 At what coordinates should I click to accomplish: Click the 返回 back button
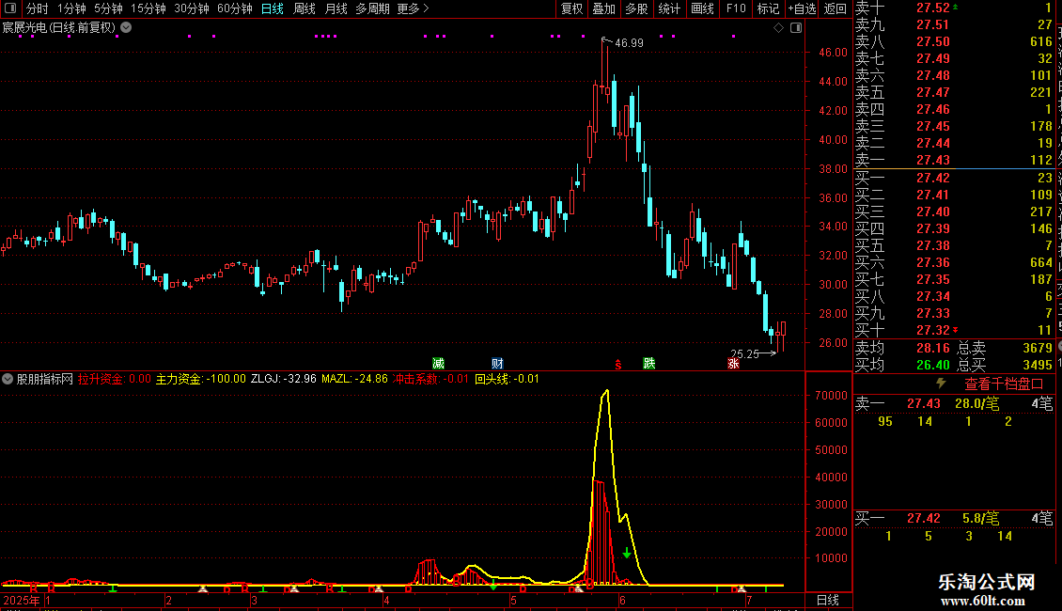coord(836,8)
